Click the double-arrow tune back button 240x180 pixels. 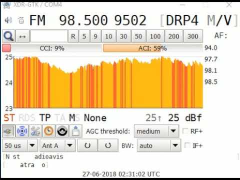tap(22, 36)
